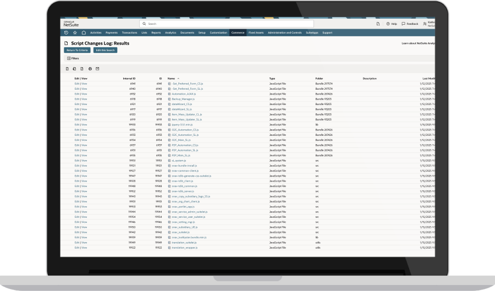Viewport: 495px width, 291px height.
Task: Open the Commerce menu
Action: 238,32
